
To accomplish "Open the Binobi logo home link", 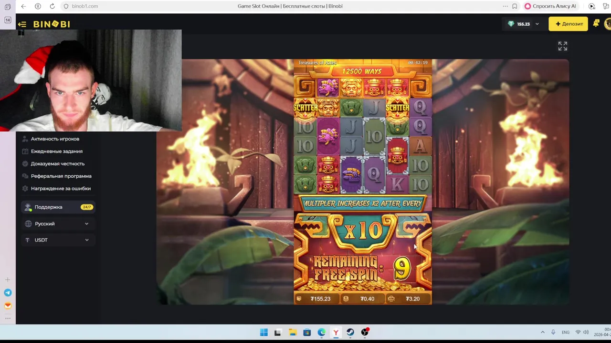I will pos(52,24).
